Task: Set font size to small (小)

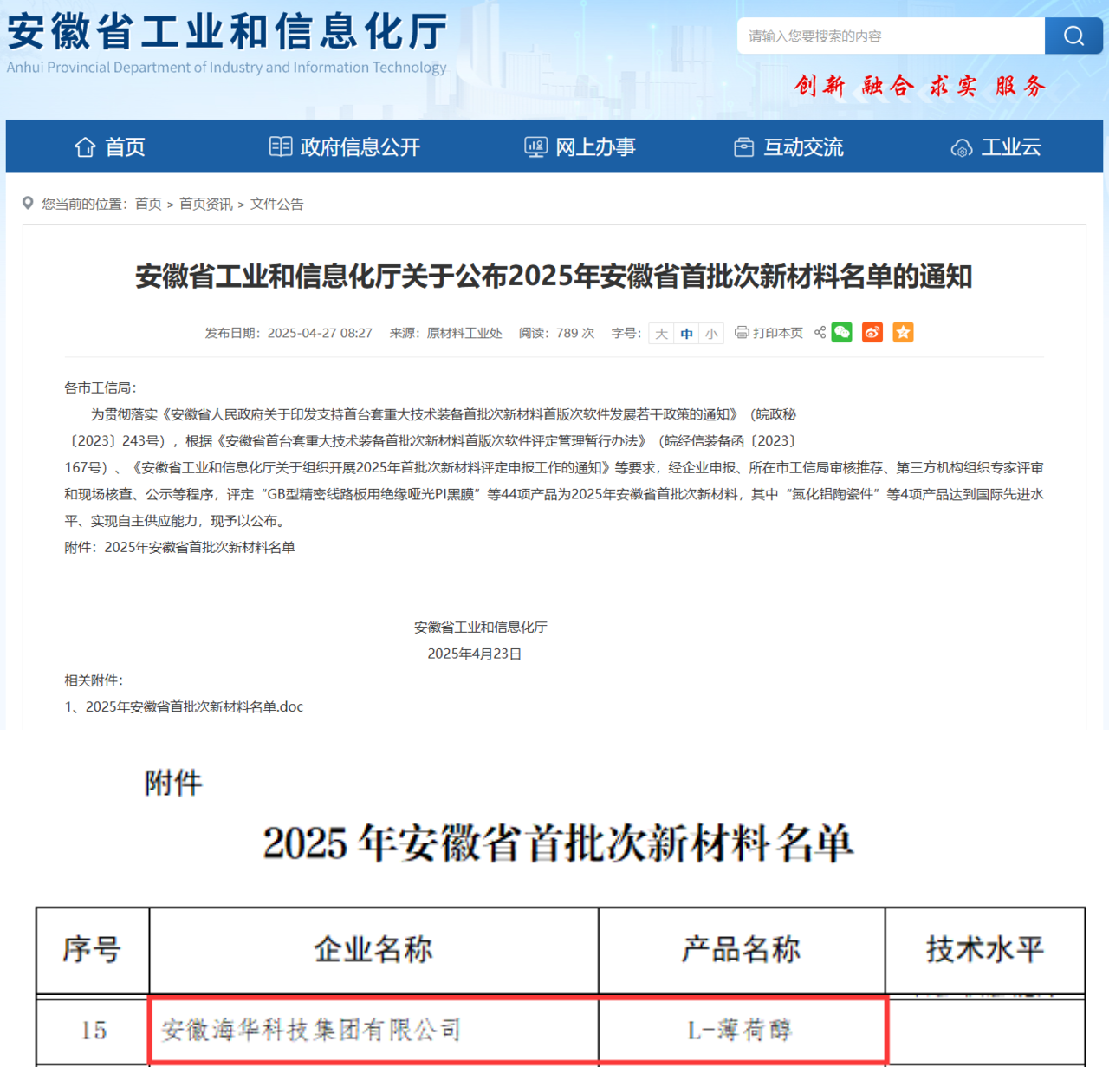Action: pyautogui.click(x=711, y=334)
